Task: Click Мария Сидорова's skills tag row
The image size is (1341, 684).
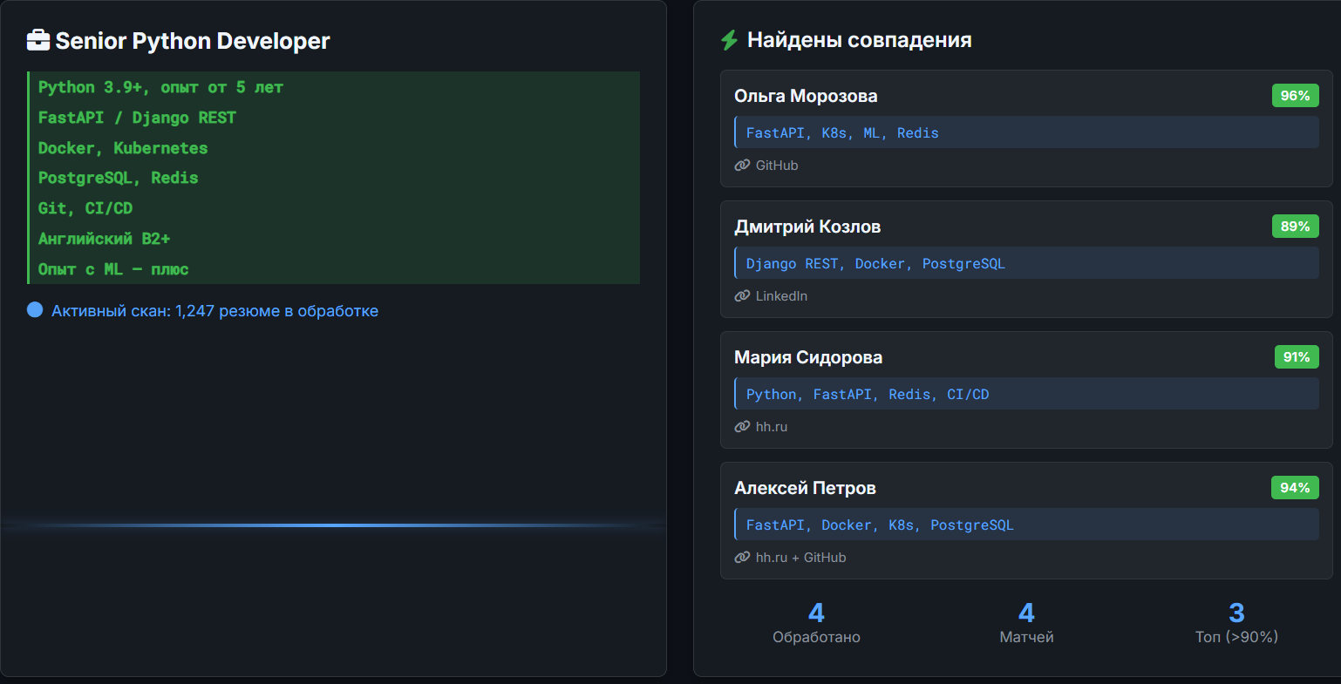Action: (x=1026, y=394)
